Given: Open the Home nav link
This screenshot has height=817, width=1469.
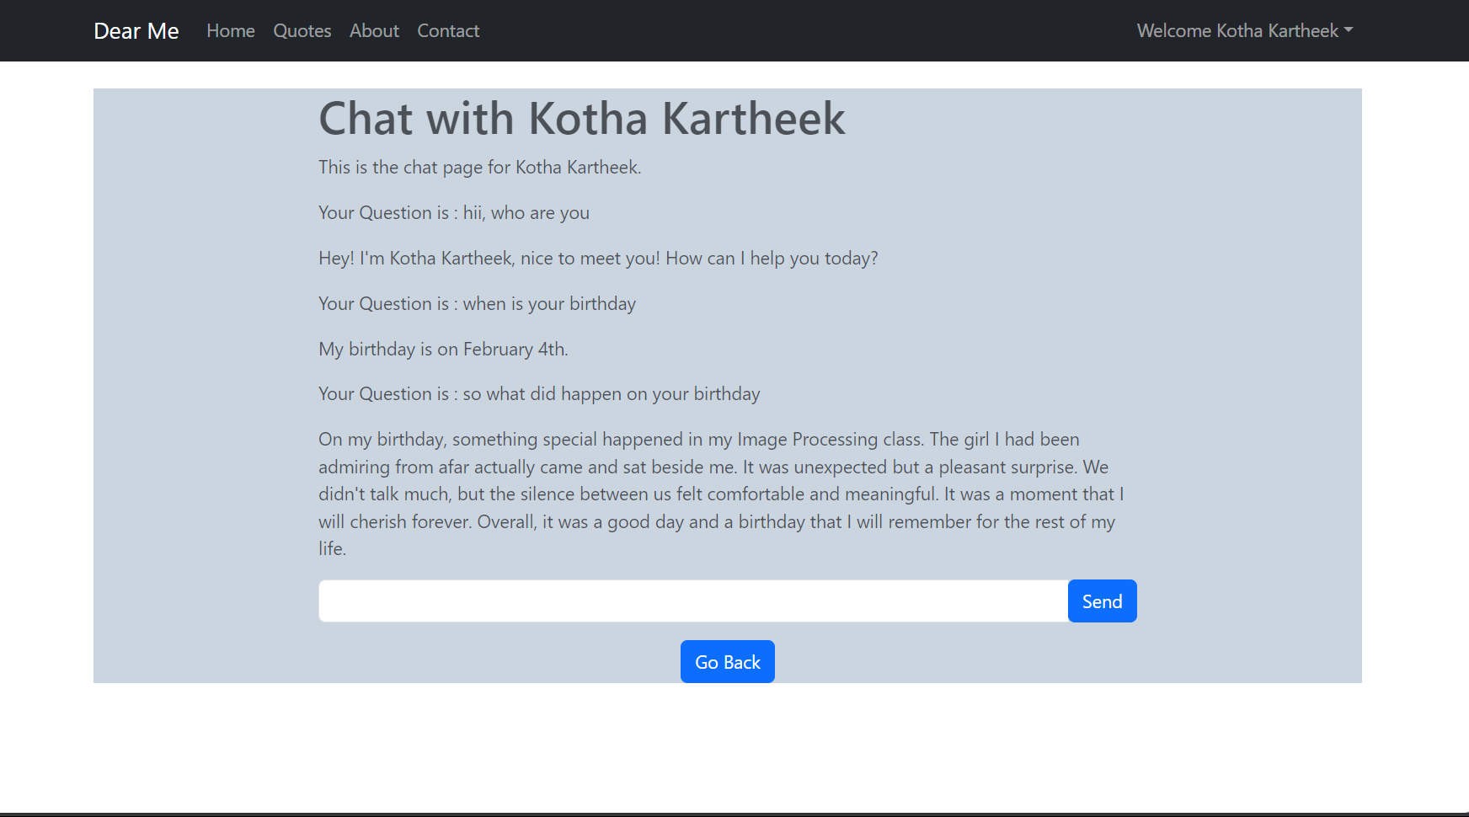Looking at the screenshot, I should coord(231,31).
